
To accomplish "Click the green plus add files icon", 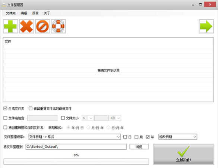I will pos(10,27).
